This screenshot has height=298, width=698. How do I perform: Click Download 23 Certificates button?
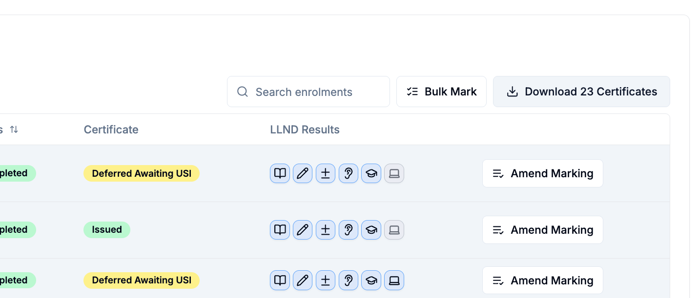(581, 92)
